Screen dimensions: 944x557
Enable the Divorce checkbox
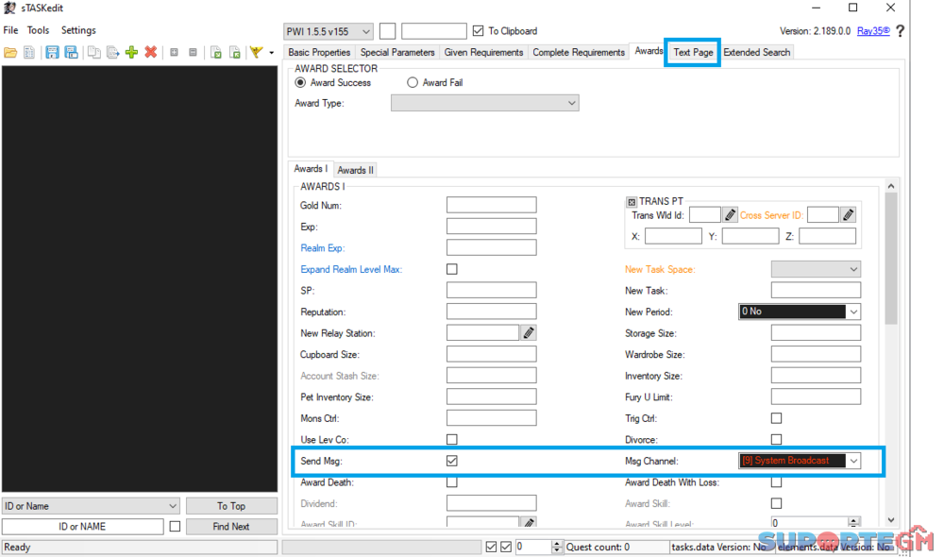[776, 440]
